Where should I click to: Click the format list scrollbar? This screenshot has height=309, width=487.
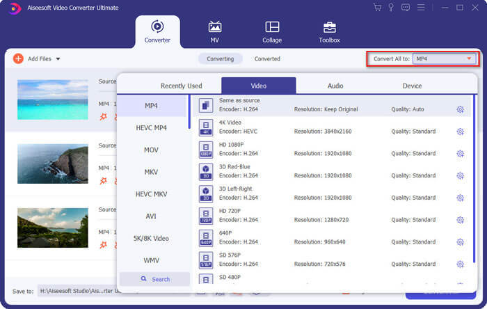point(189,112)
